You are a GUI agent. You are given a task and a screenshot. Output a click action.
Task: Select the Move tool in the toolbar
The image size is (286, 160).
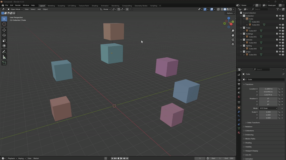[4, 30]
